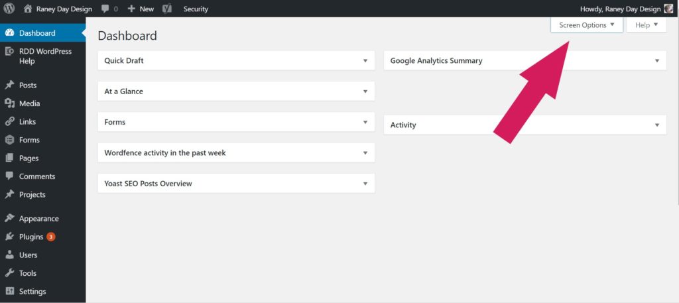
Task: Click the Posts pushpin icon
Action: (x=9, y=85)
